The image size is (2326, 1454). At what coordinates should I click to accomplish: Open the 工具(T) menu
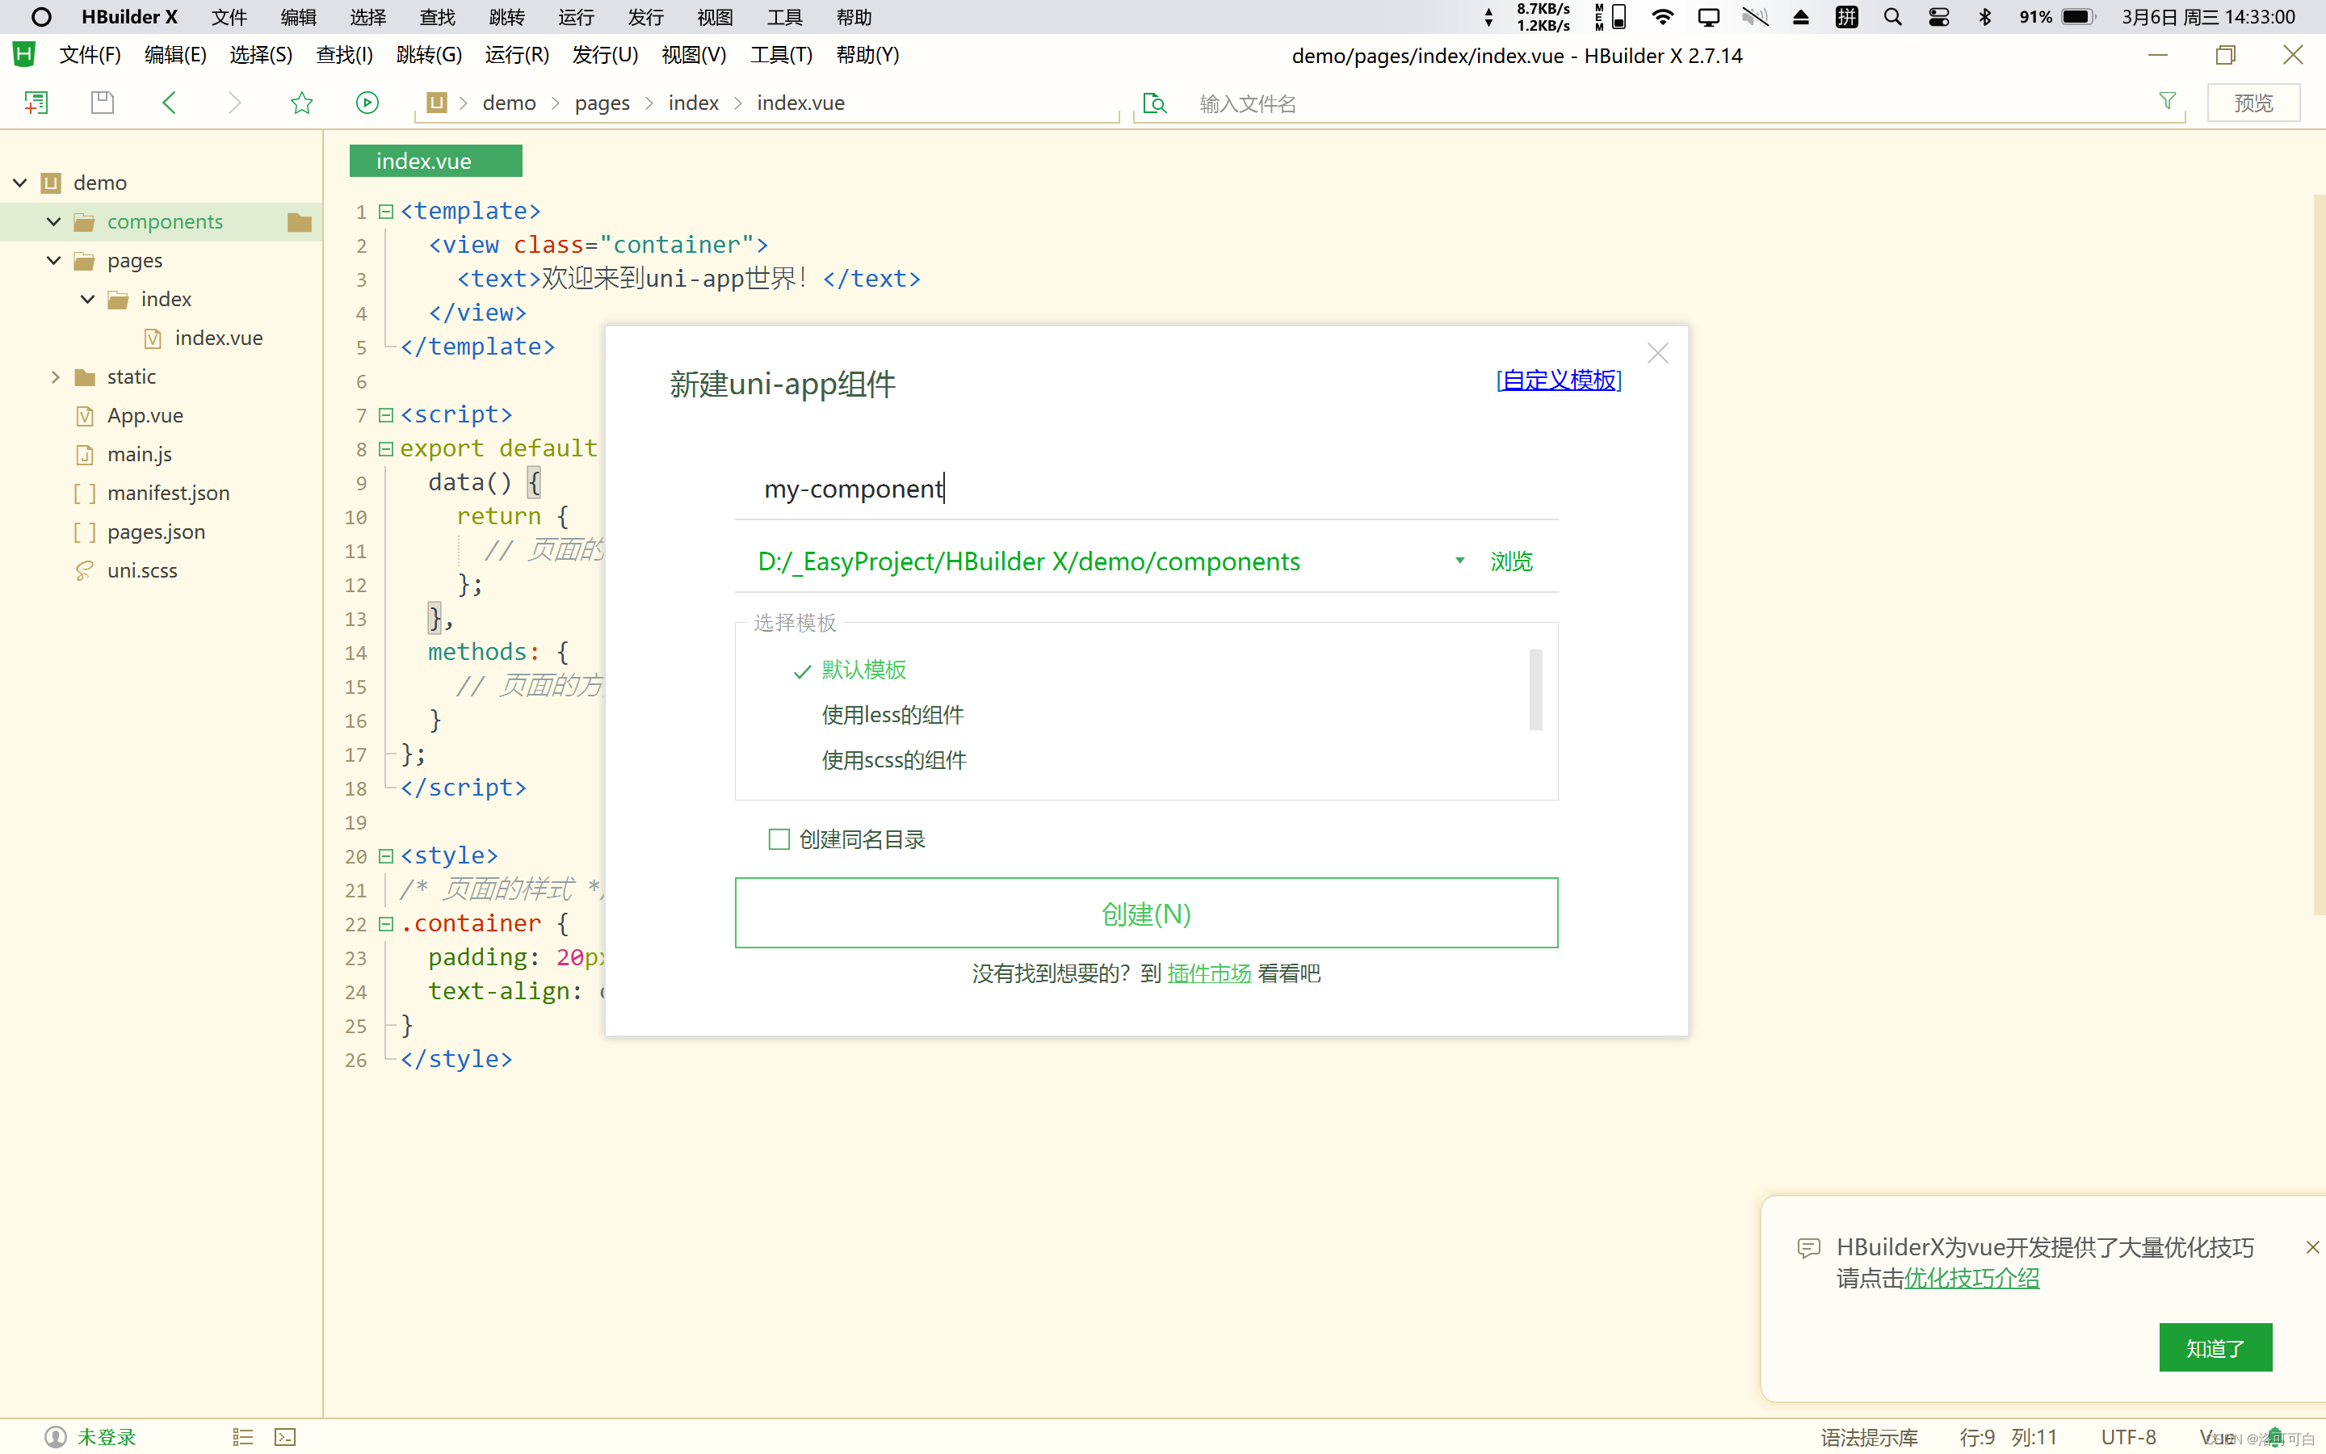click(780, 55)
